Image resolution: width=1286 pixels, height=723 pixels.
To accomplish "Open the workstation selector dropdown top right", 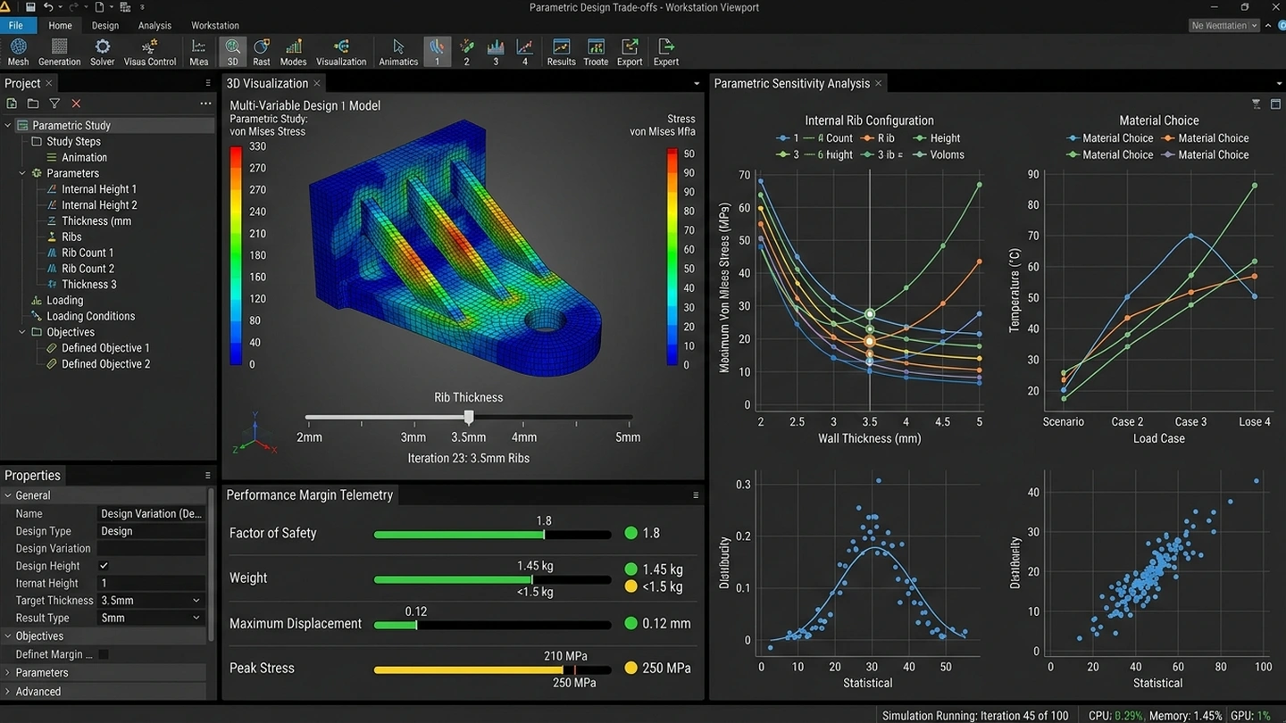I will tap(1224, 26).
